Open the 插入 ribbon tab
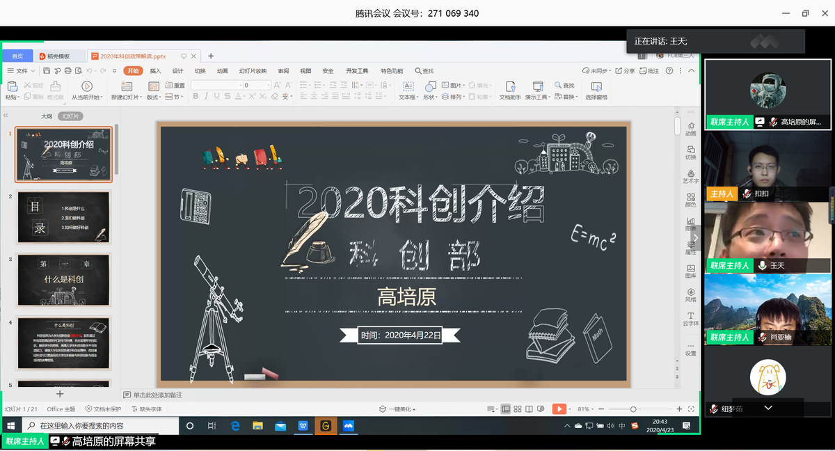835x451 pixels. coord(155,71)
